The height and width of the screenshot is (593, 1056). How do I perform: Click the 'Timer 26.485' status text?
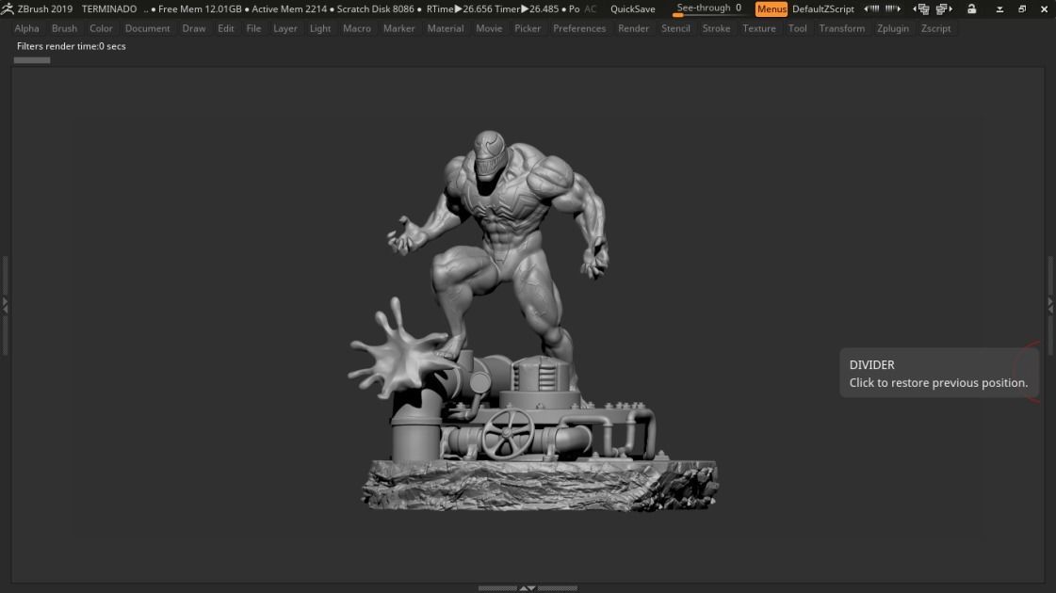click(x=528, y=8)
